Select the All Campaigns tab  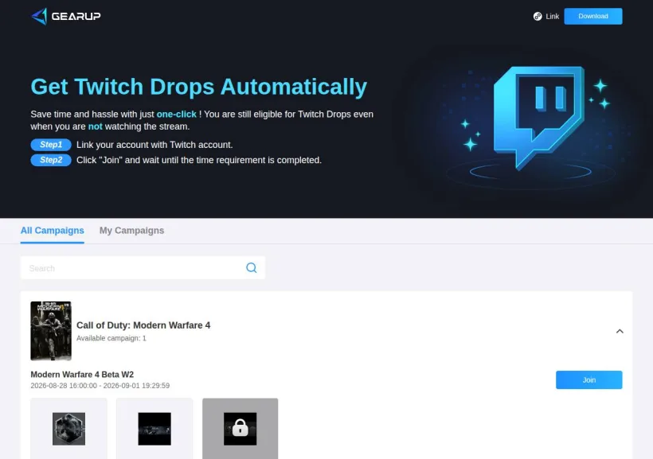(x=52, y=231)
